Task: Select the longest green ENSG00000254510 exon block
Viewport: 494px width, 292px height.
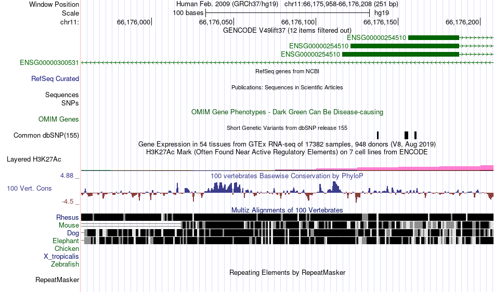Action: (400, 54)
